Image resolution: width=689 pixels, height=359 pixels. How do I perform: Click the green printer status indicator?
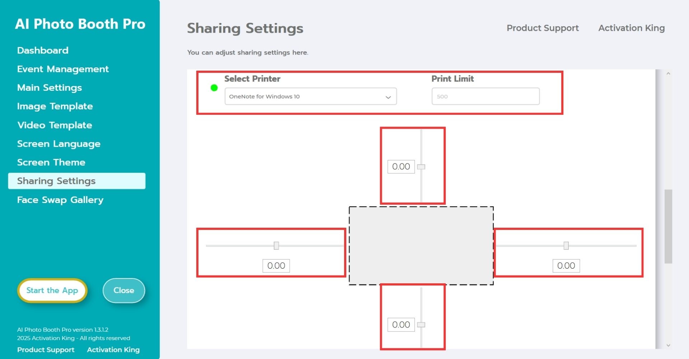point(214,88)
